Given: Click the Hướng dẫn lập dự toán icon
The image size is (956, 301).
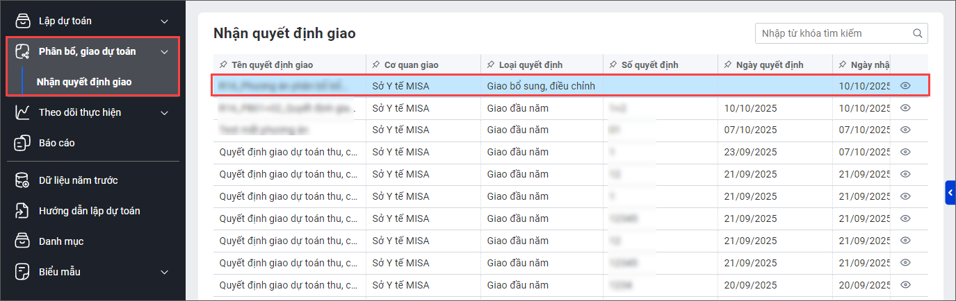Looking at the screenshot, I should pyautogui.click(x=22, y=211).
